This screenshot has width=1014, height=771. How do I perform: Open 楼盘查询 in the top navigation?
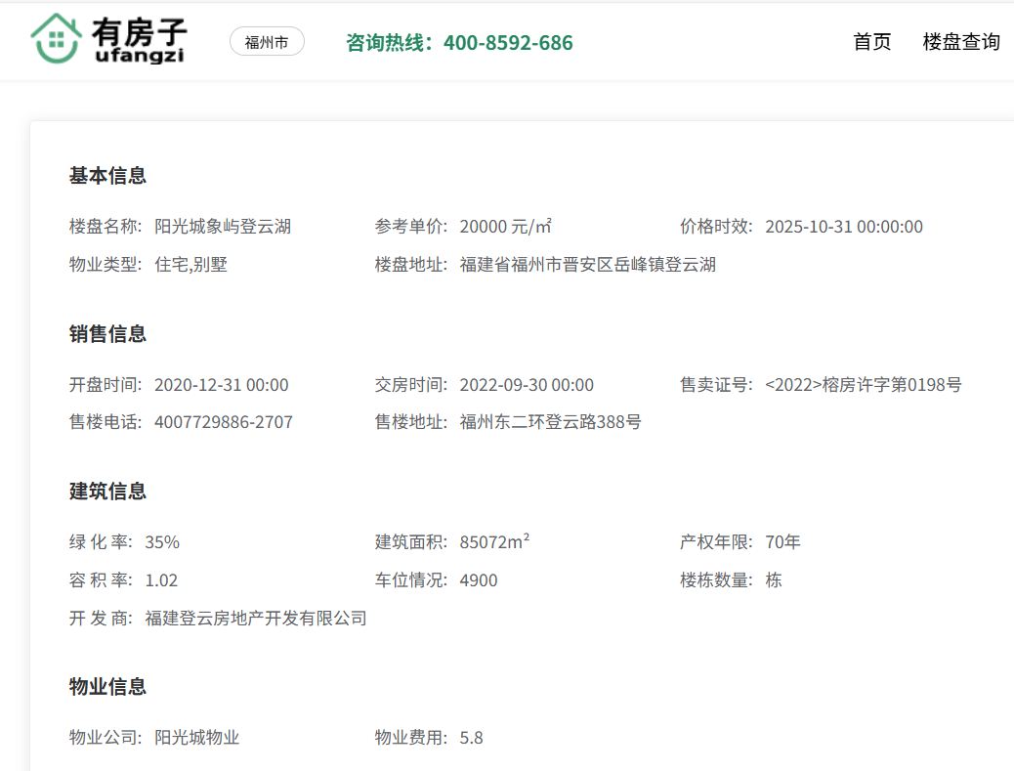click(x=961, y=42)
